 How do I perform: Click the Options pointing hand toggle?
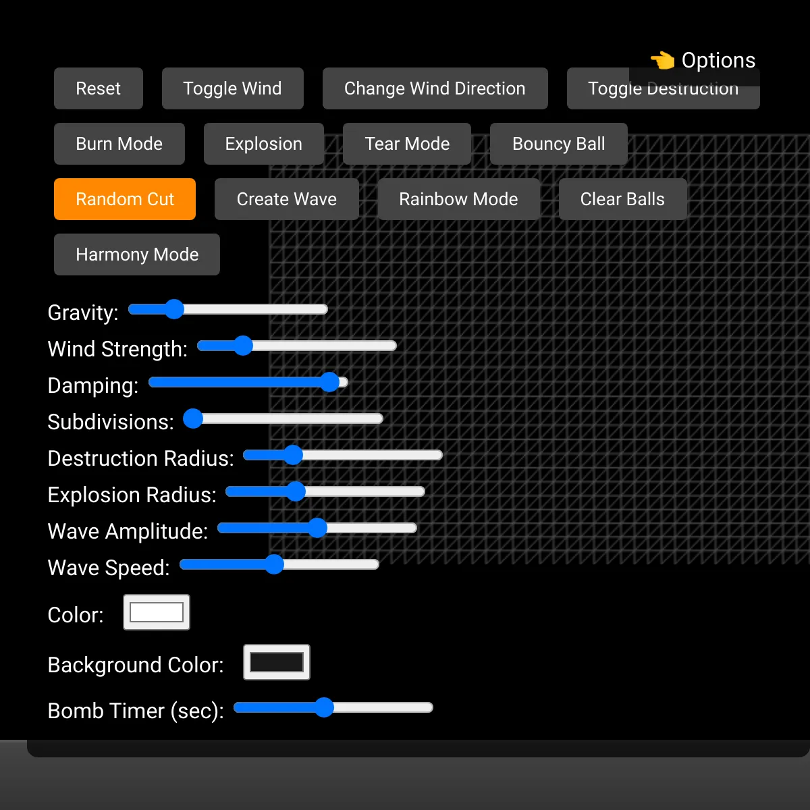[x=702, y=61]
